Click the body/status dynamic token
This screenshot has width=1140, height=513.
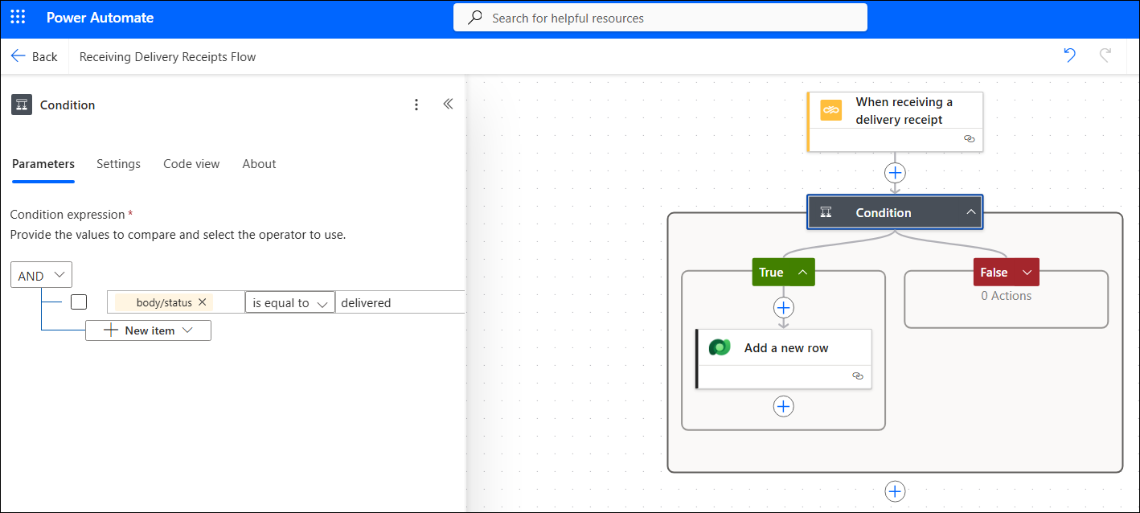164,302
